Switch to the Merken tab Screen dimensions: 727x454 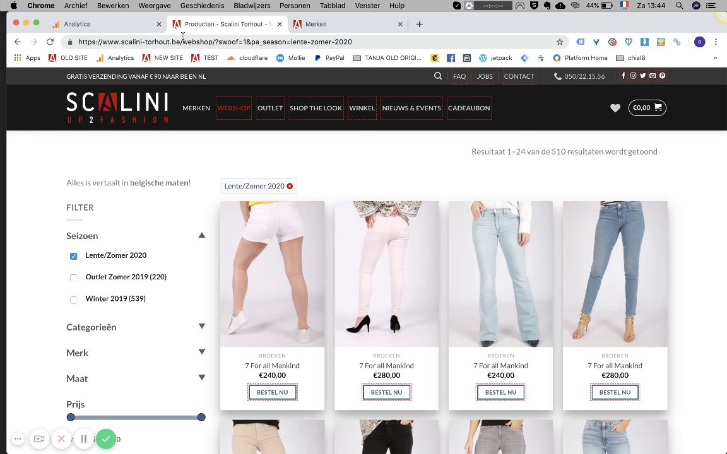click(x=348, y=24)
